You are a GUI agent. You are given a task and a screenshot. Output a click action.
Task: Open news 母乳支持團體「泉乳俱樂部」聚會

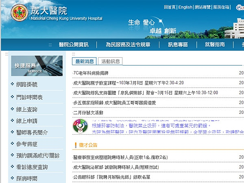click(145, 93)
